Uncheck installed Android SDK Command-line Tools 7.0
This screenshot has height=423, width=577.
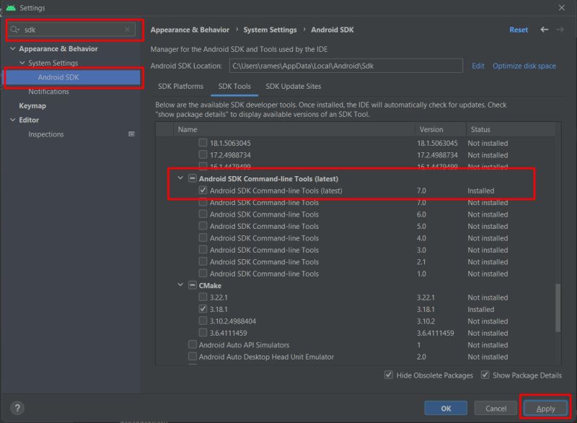coord(203,191)
